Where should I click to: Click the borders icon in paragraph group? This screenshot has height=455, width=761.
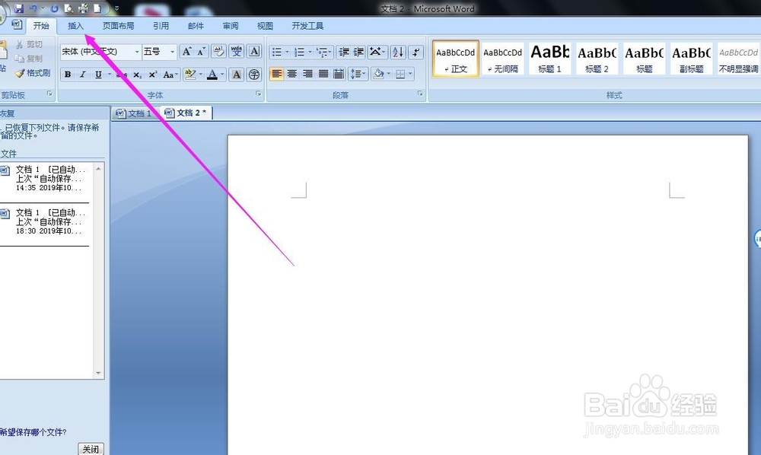point(400,74)
